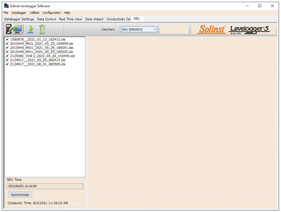Select file name 1080878__2021_01_13_162412.xle
281x212 pixels.
pos(38,39)
